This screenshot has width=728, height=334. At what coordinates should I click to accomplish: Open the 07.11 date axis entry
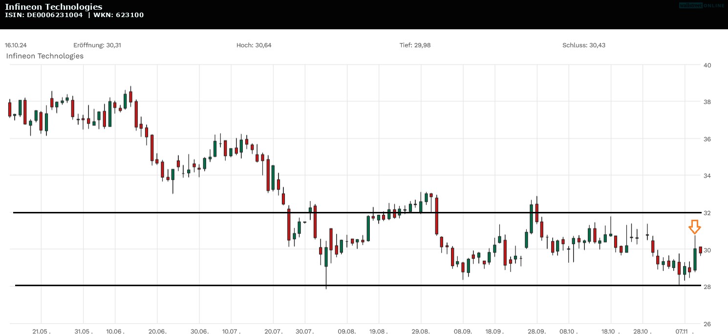click(681, 331)
